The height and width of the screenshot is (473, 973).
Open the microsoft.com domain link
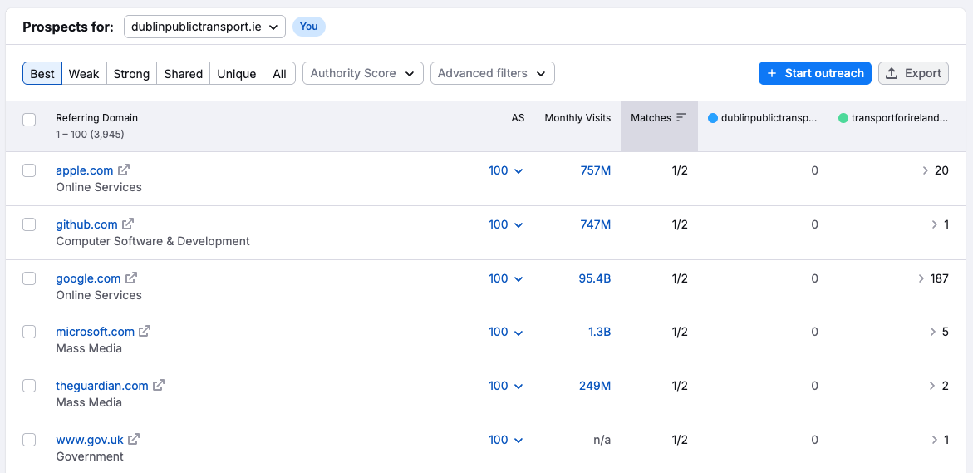95,332
